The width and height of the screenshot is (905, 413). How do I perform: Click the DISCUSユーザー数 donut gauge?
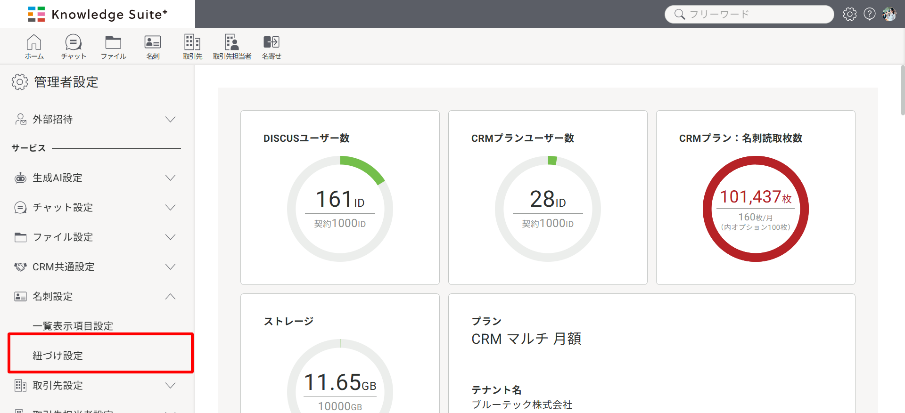click(x=340, y=209)
